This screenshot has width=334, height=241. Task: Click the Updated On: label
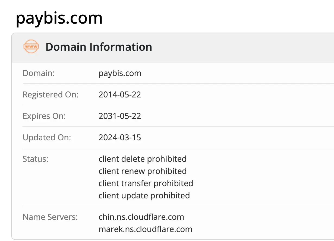pos(47,137)
